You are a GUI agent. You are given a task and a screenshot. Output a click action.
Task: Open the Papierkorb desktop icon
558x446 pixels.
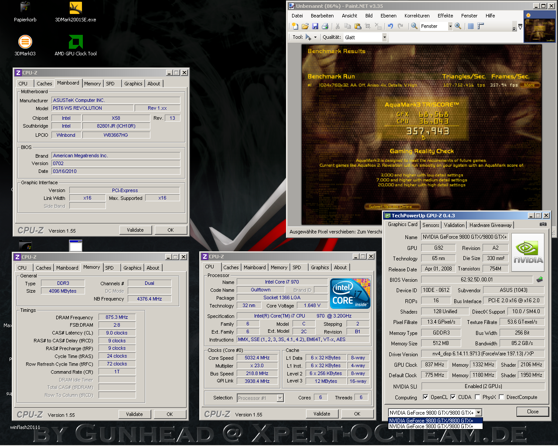click(25, 12)
